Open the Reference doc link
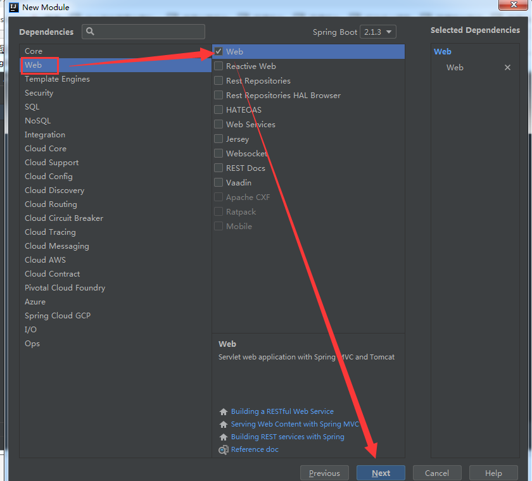532x481 pixels. pos(255,449)
